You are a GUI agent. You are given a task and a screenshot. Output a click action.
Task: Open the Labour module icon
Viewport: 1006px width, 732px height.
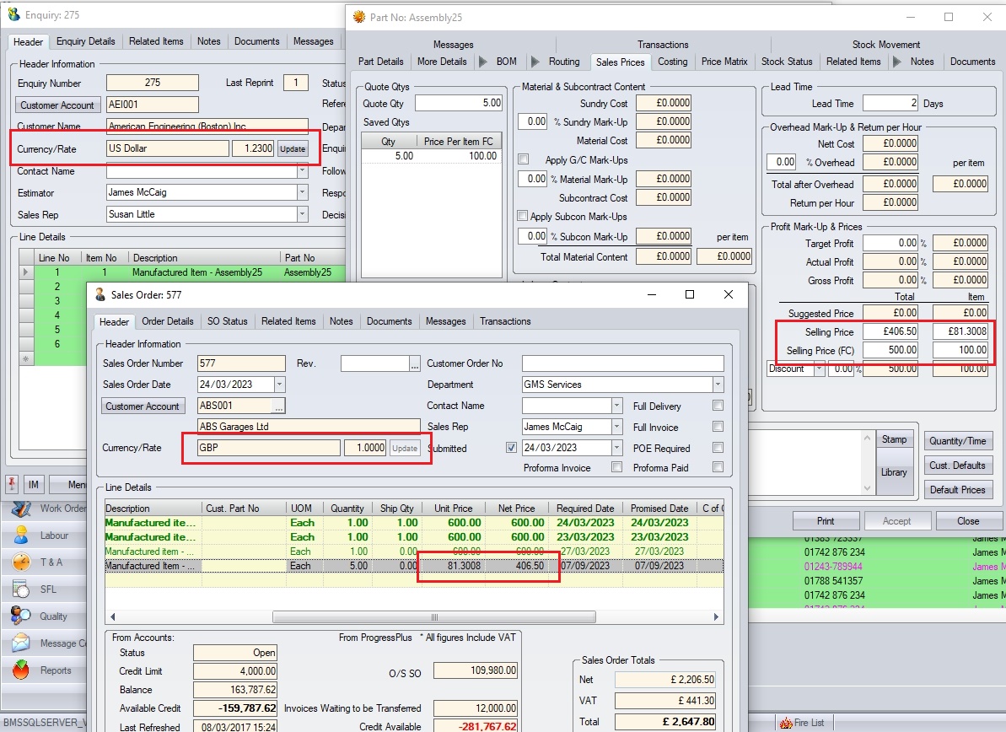tap(21, 536)
